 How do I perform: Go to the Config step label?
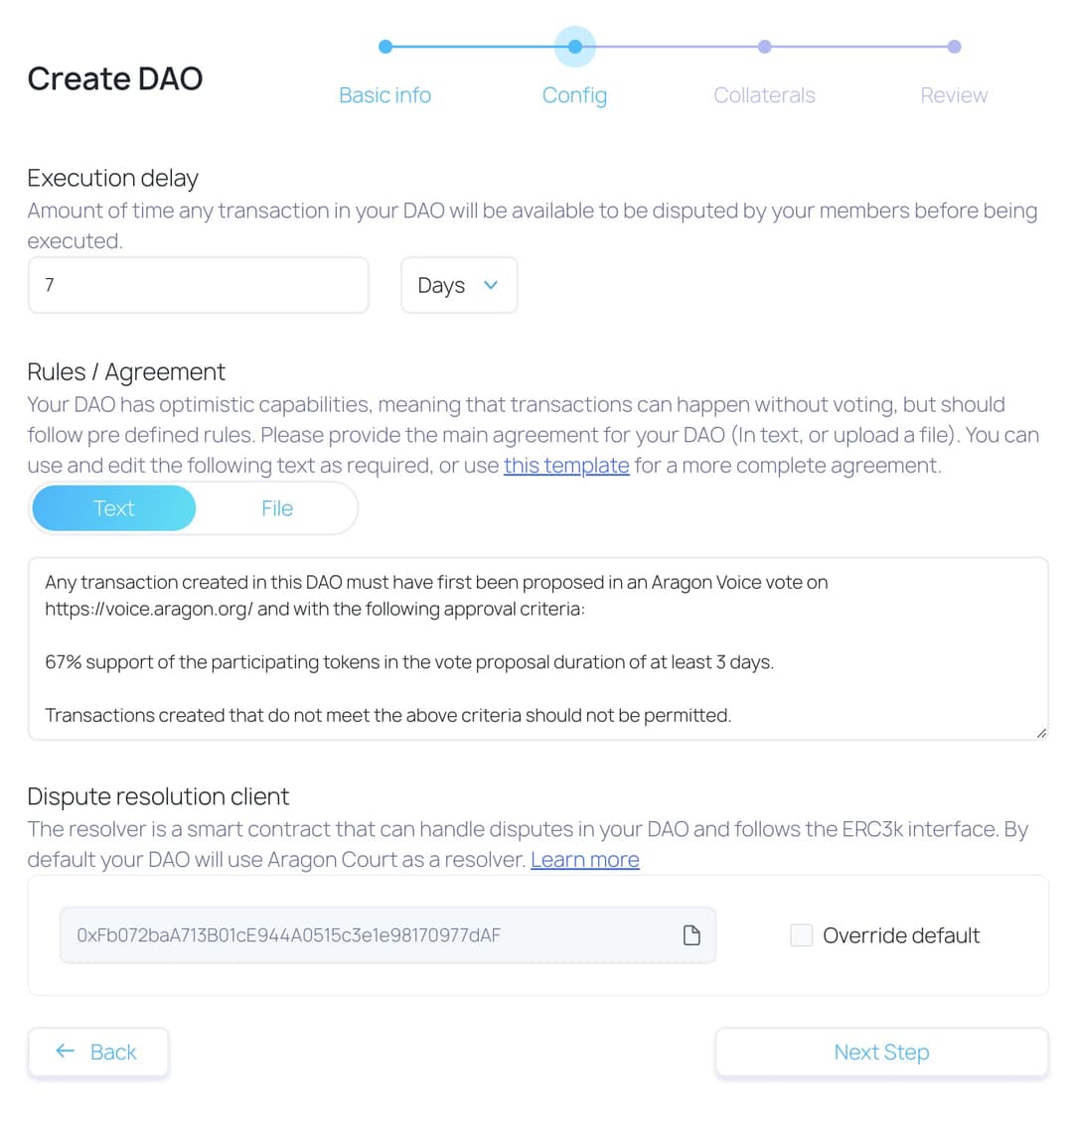pos(574,94)
